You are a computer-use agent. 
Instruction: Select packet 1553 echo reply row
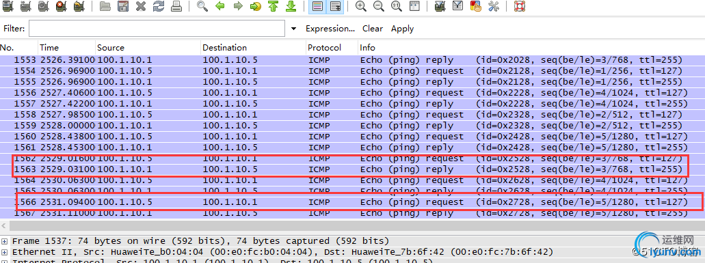pos(352,60)
